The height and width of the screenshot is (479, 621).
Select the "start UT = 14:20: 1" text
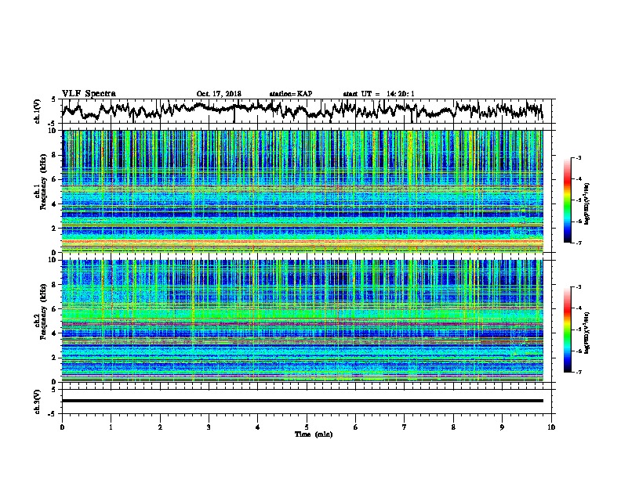tap(379, 94)
